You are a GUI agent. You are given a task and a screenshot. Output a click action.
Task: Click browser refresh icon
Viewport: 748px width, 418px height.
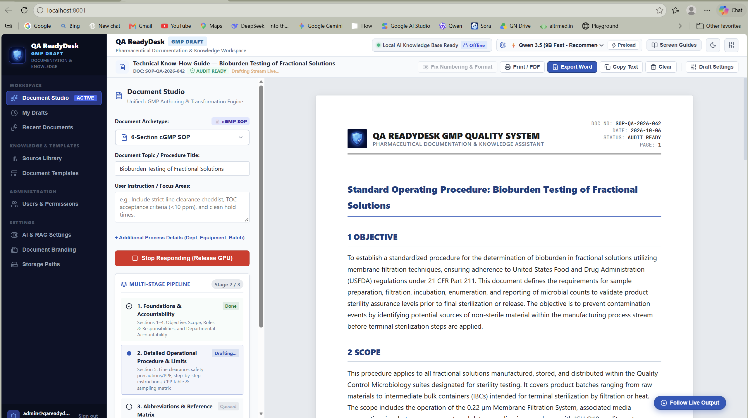24,10
